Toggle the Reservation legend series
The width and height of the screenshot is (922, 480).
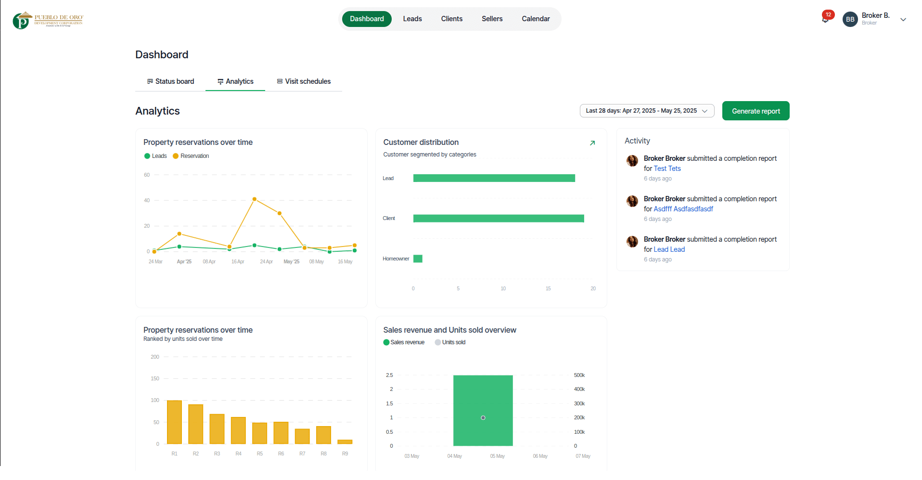[x=191, y=156]
